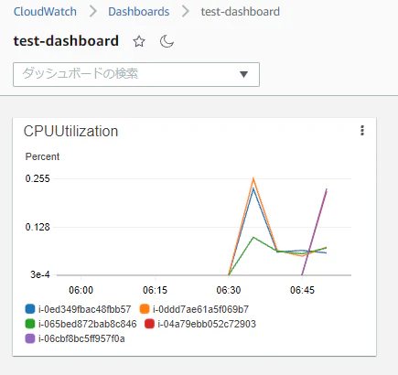Click the 06:30 time axis label
This screenshot has height=375, width=398.
pyautogui.click(x=229, y=290)
